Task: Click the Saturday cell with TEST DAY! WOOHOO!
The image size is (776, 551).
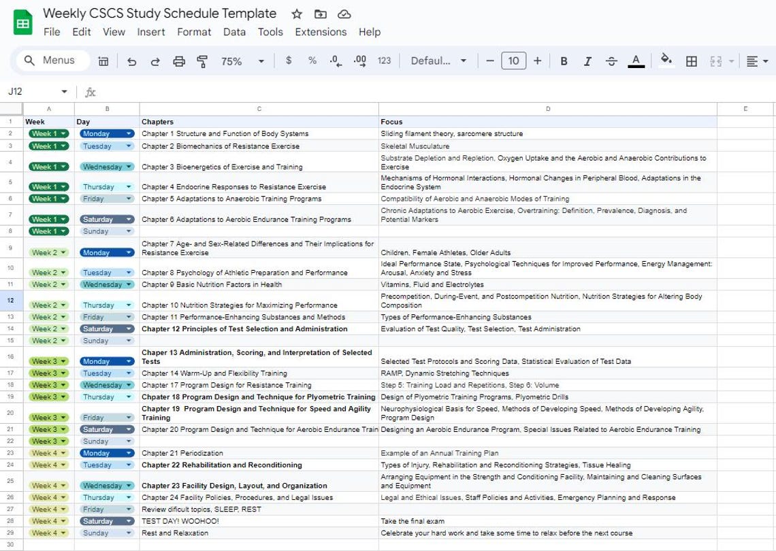Action: 106,521
